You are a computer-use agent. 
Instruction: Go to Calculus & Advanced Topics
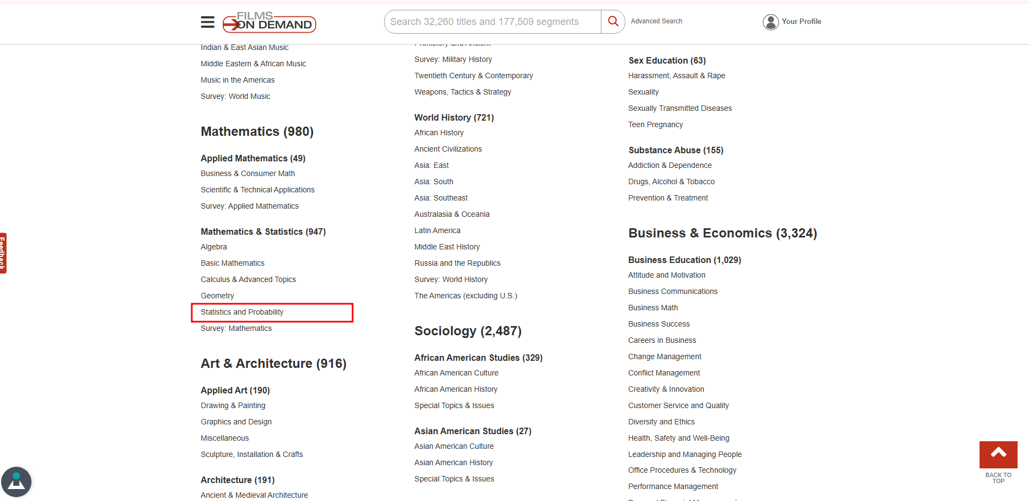[248, 279]
